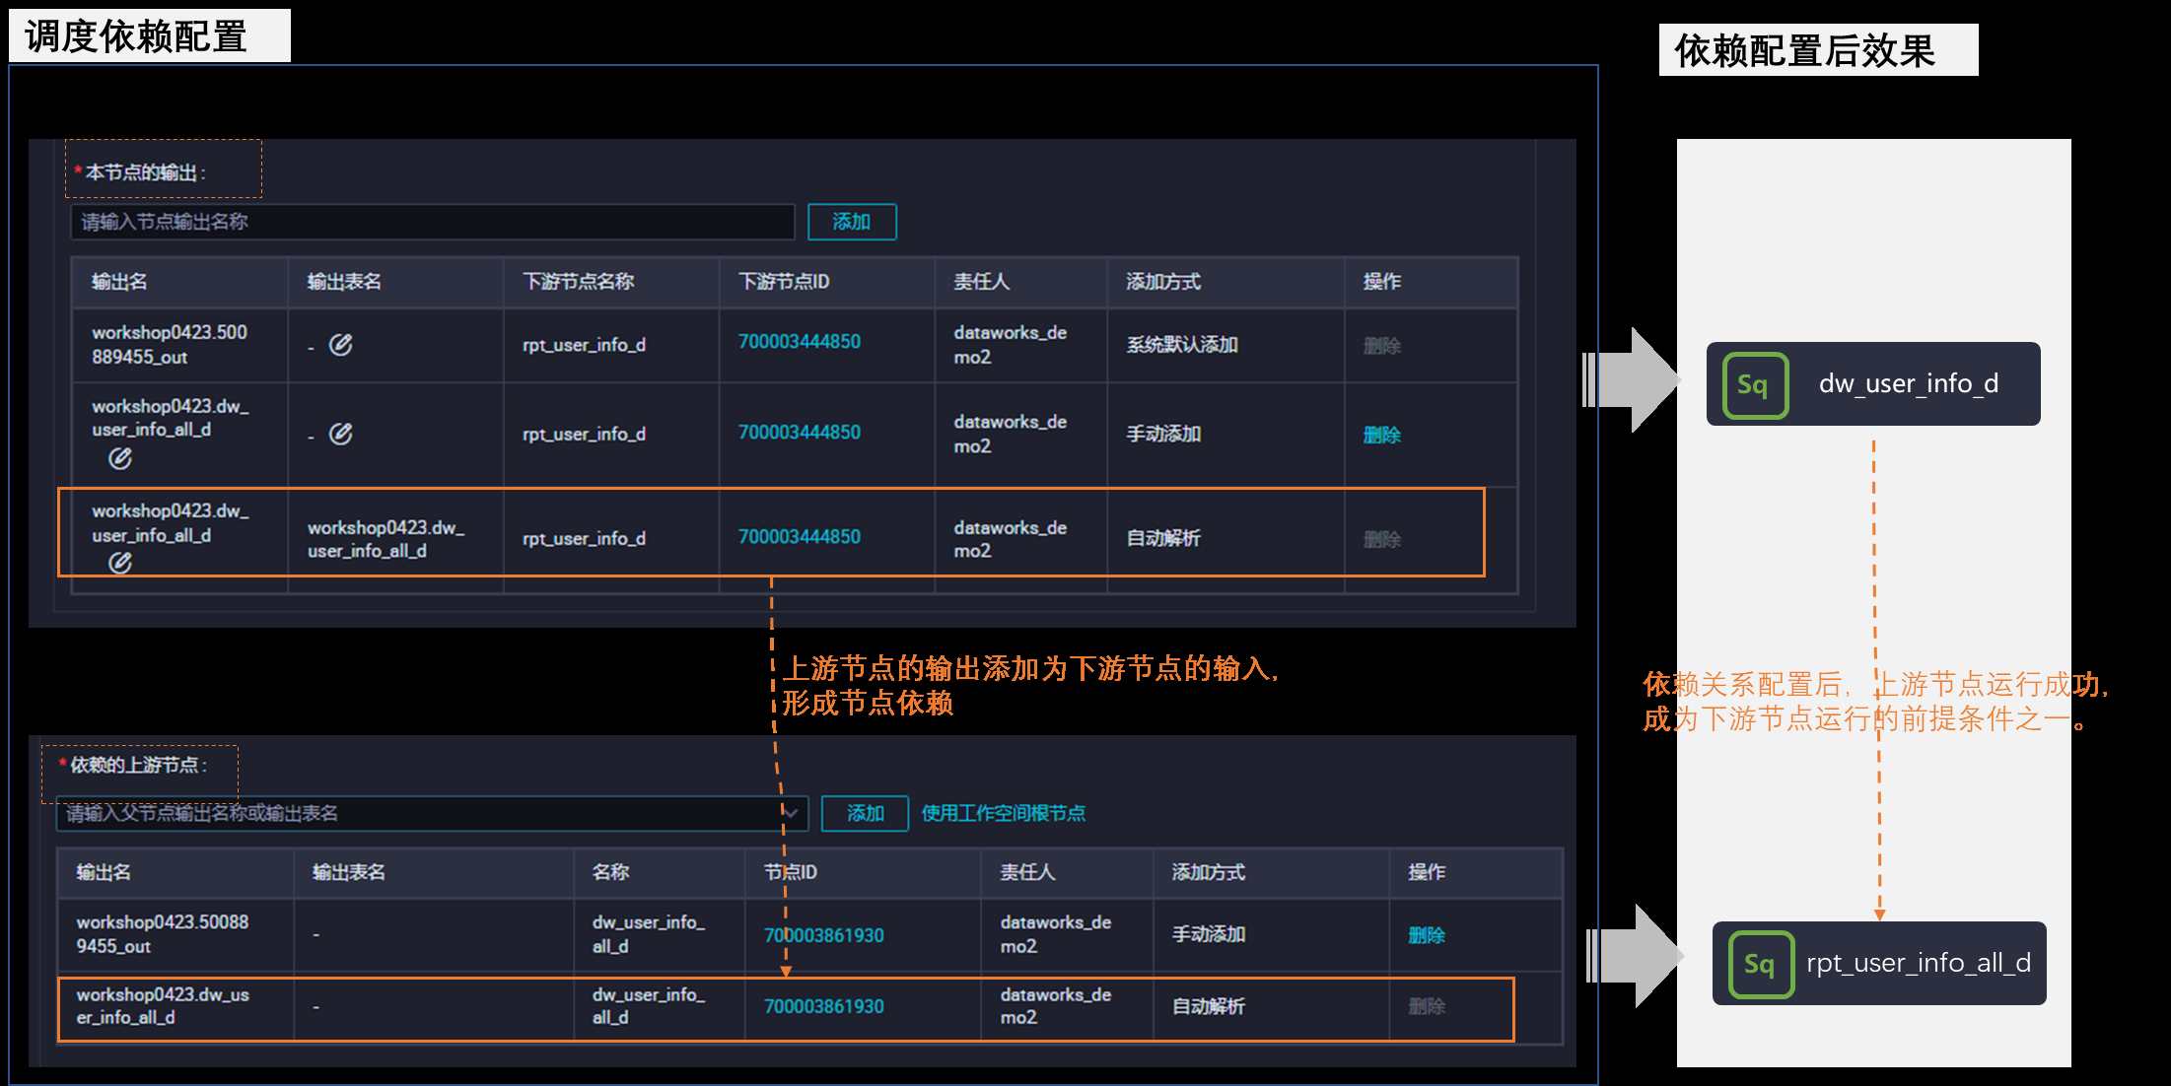Click the 添加方式 header in upstream table
Image resolution: width=2171 pixels, height=1086 pixels.
click(x=1208, y=872)
